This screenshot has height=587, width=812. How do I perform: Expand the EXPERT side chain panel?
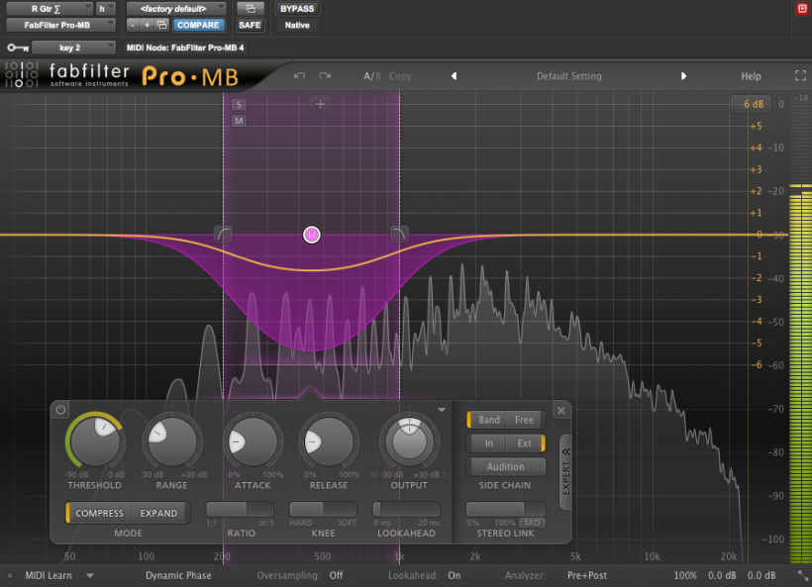pos(566,472)
